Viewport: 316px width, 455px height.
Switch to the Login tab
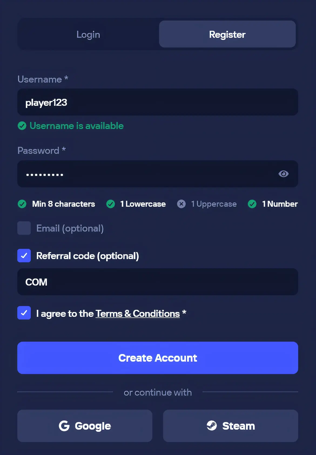click(x=88, y=34)
